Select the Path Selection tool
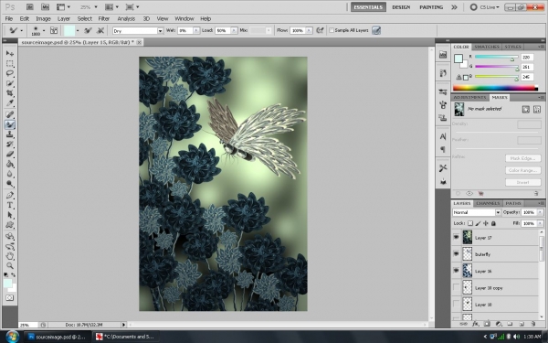 coord(10,215)
